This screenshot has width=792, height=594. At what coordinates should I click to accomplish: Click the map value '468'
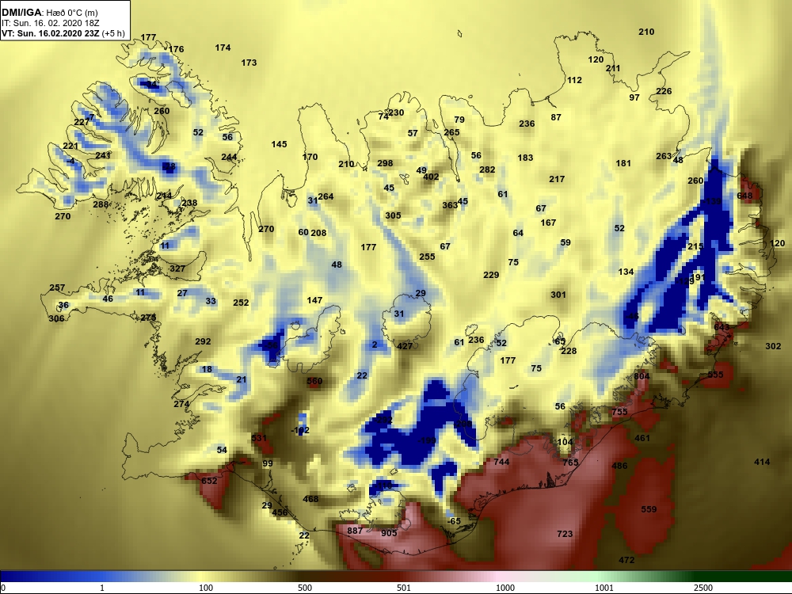coord(310,500)
